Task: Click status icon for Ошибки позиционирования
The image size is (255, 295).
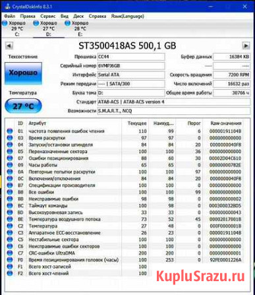Action: coord(10,158)
